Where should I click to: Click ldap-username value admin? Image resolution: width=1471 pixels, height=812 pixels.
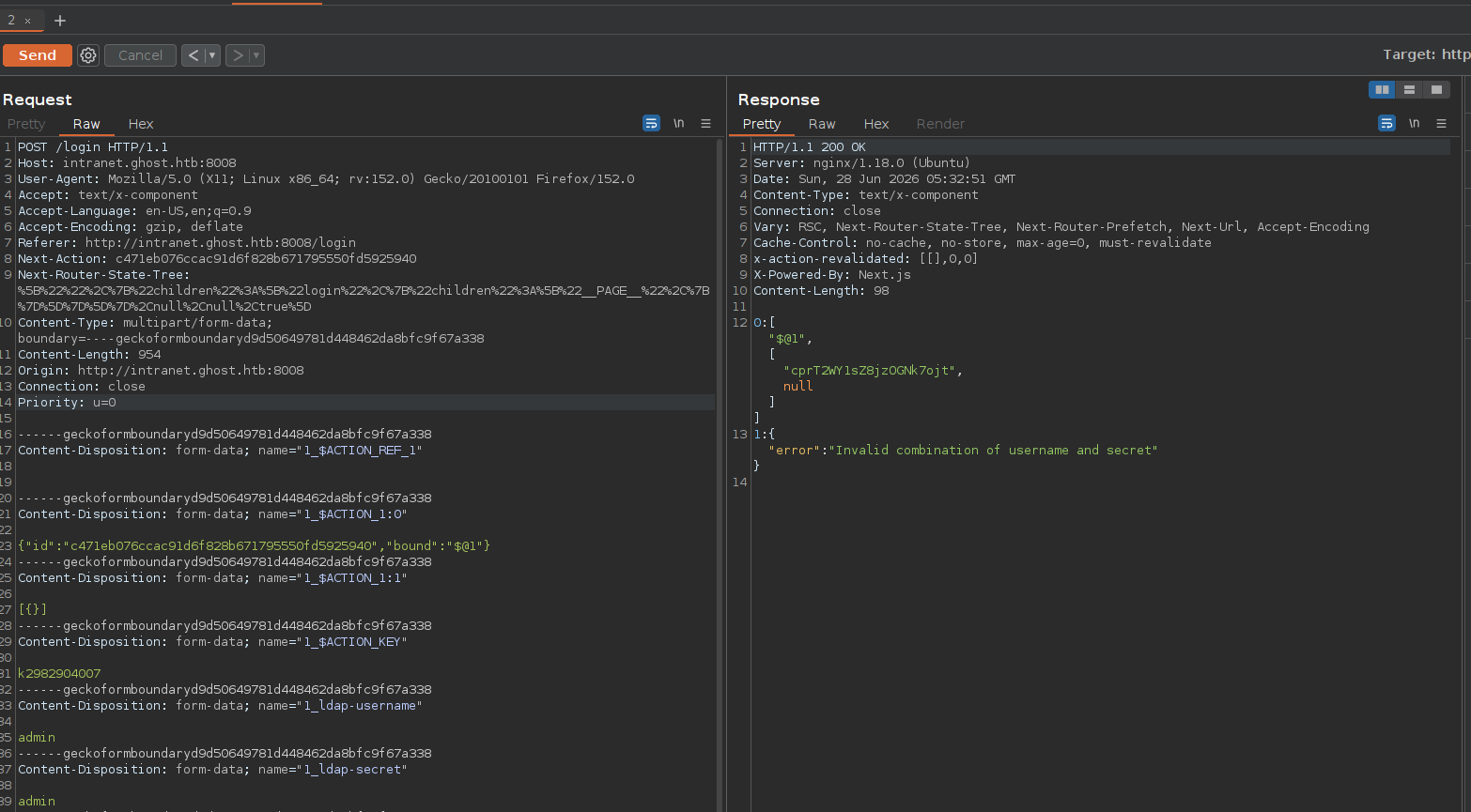click(37, 738)
